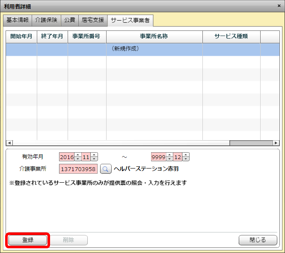Click the horizontal scrollbar thumb in table
Screen dimensions: 285x253
(x=251, y=143)
